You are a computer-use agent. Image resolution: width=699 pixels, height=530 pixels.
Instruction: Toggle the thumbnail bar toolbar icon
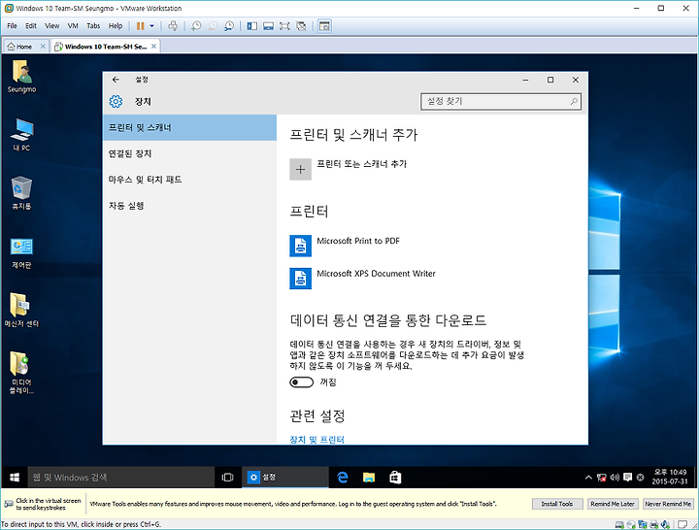point(268,26)
